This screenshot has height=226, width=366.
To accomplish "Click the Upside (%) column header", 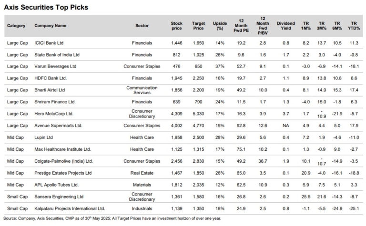I will (220, 26).
